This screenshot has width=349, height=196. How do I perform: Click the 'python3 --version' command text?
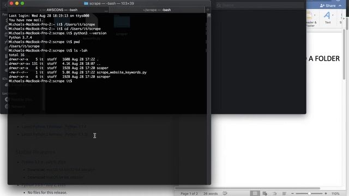90,33
